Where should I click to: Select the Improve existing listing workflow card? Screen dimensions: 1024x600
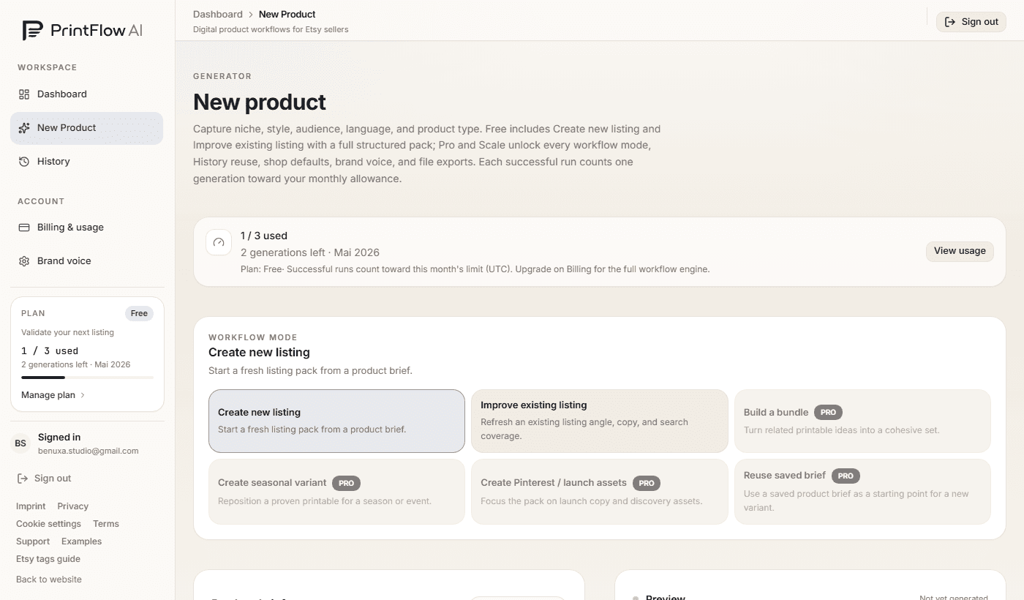599,421
